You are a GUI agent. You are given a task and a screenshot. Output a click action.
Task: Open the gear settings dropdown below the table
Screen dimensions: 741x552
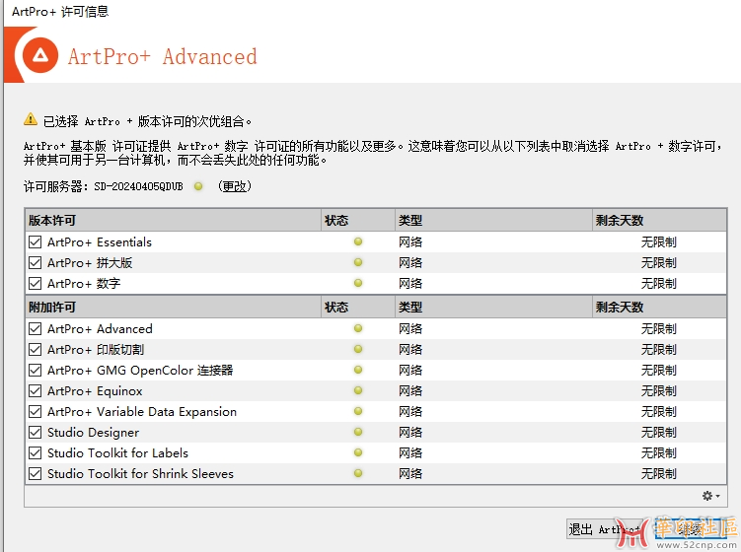pos(710,496)
